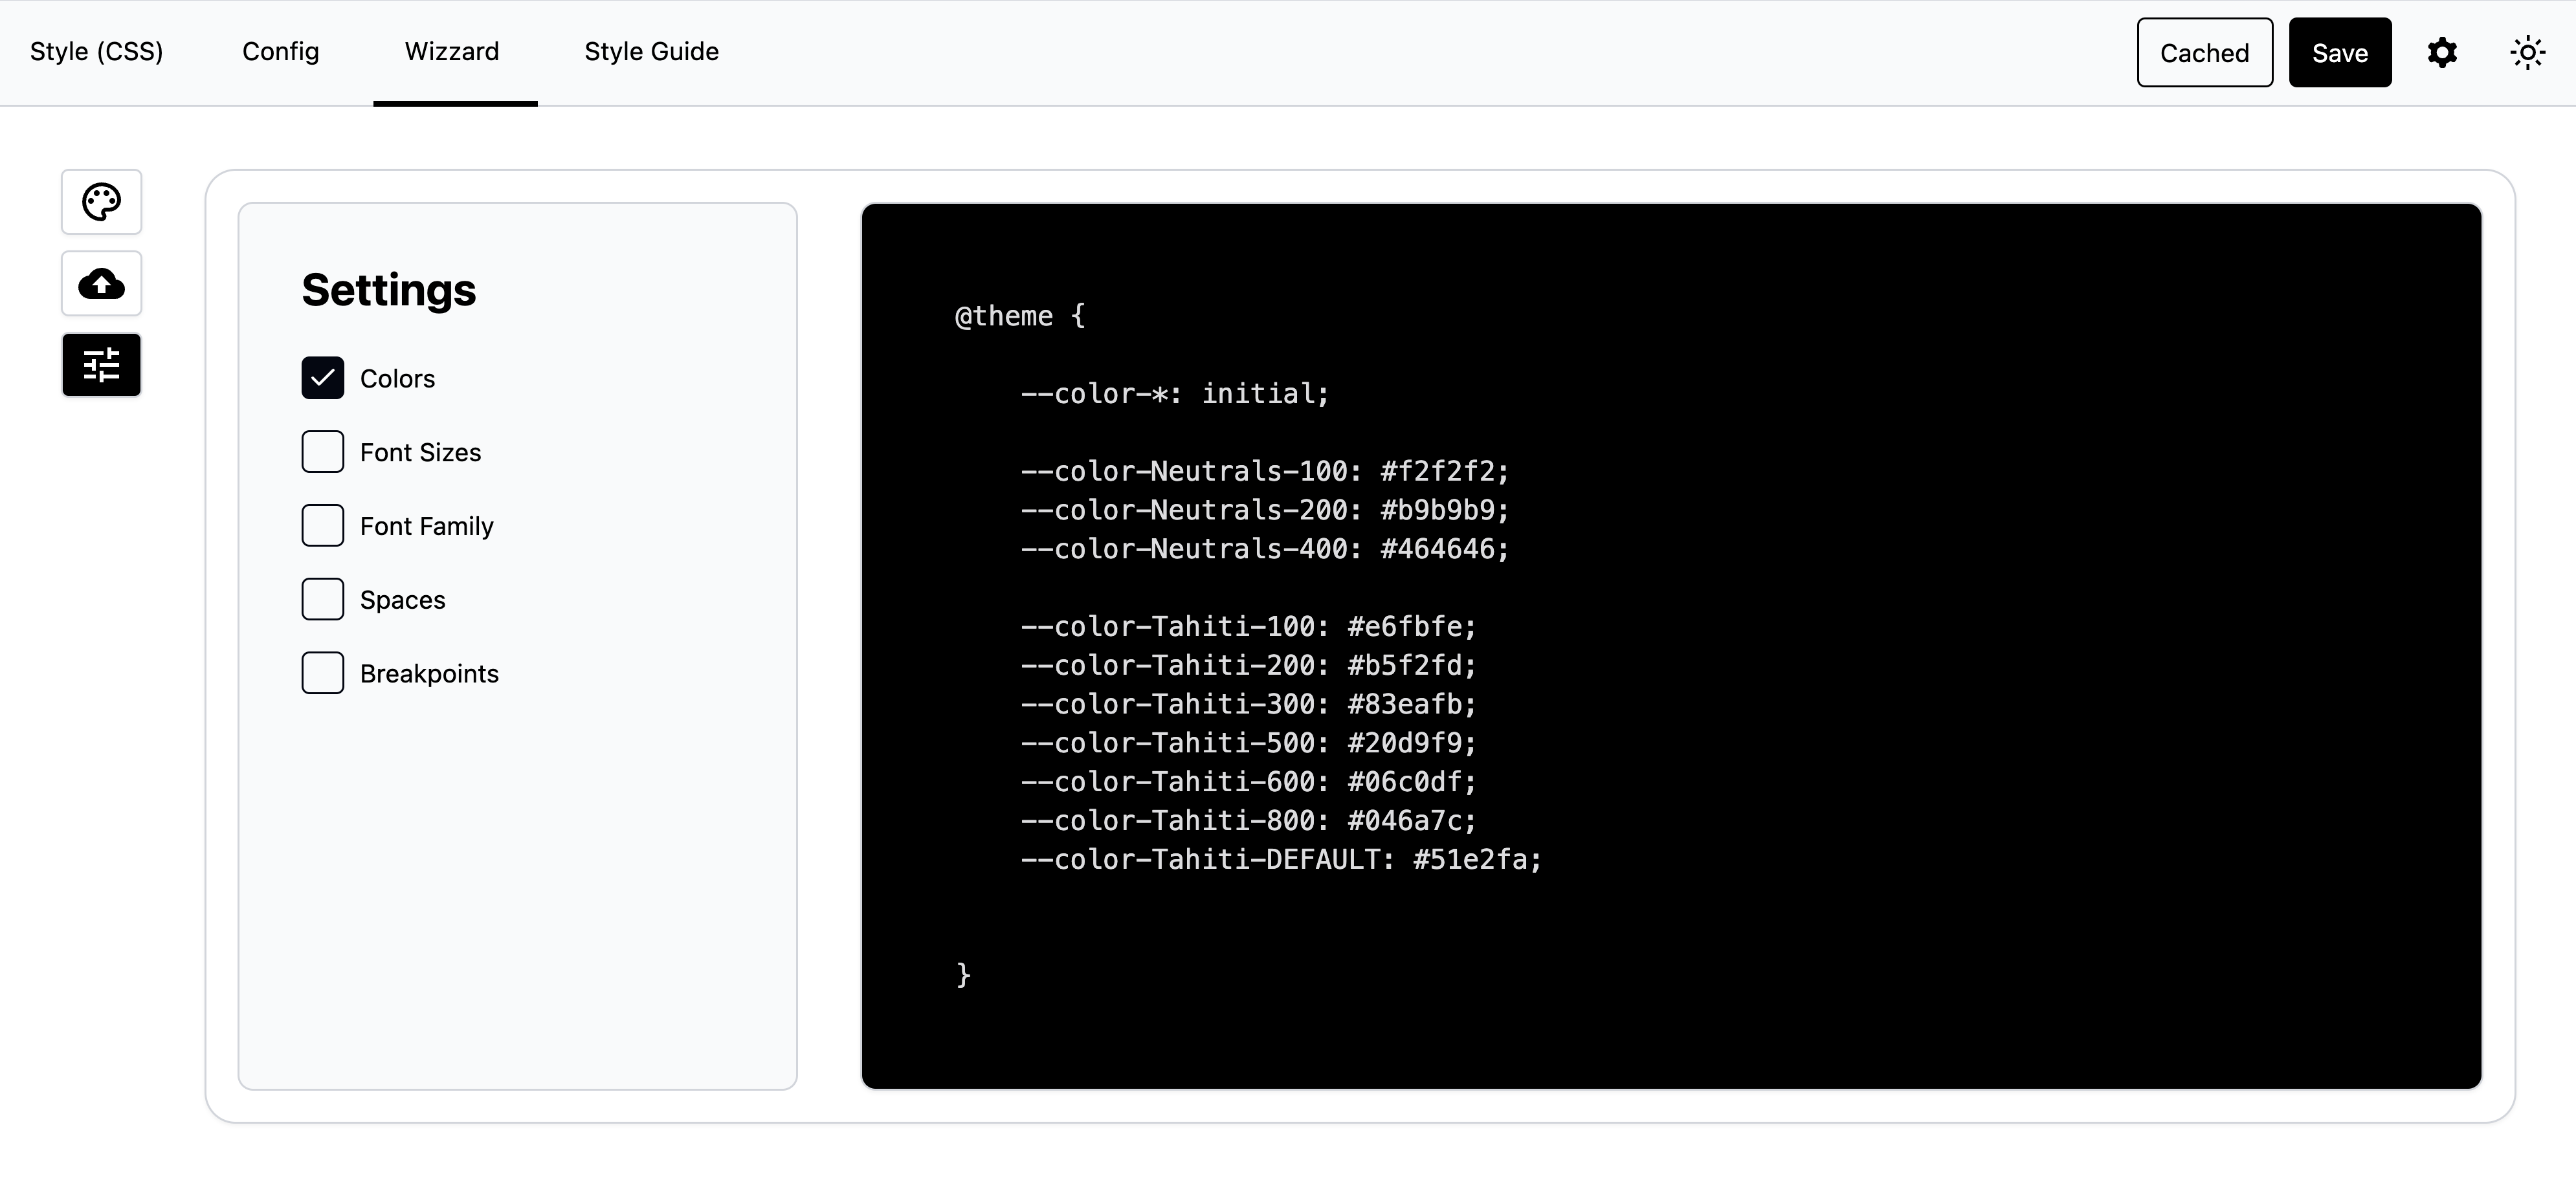Switch to the Style Guide tab
This screenshot has width=2576, height=1180.
pyautogui.click(x=652, y=51)
